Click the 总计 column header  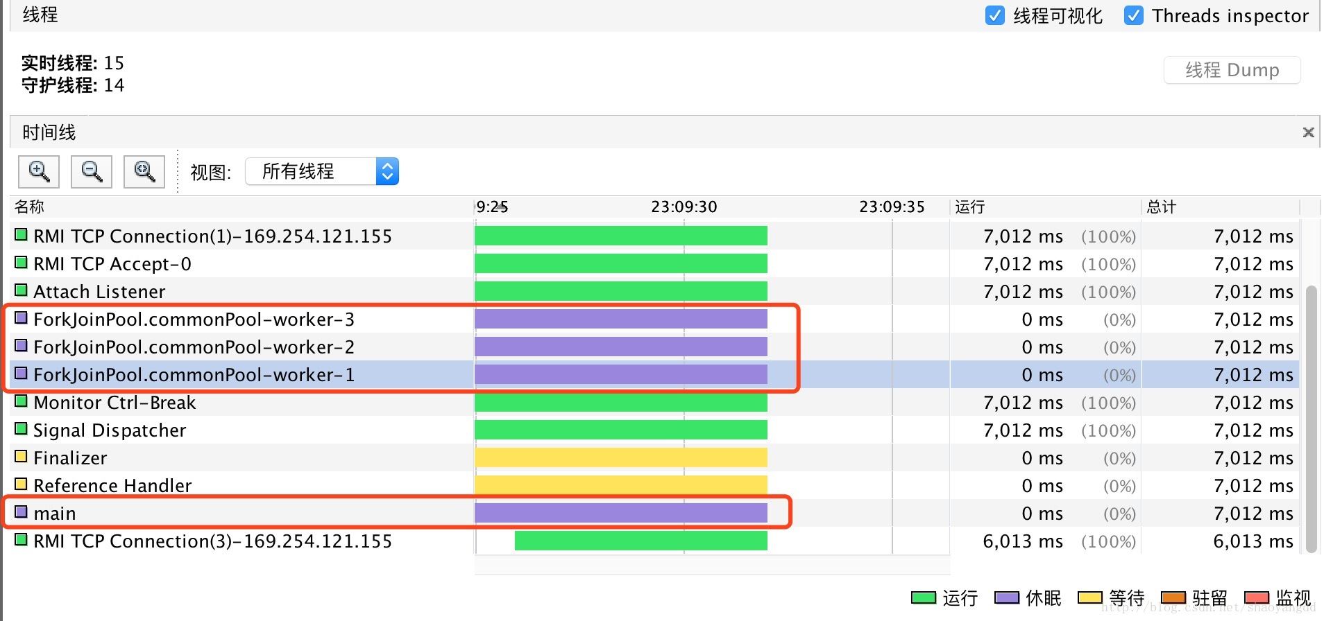tap(1161, 207)
